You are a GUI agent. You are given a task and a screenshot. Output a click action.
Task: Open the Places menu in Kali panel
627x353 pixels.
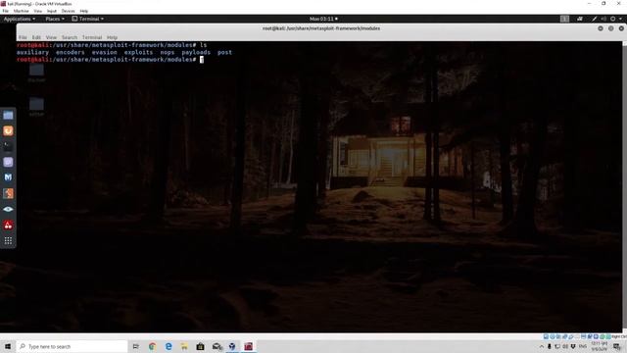(x=55, y=19)
